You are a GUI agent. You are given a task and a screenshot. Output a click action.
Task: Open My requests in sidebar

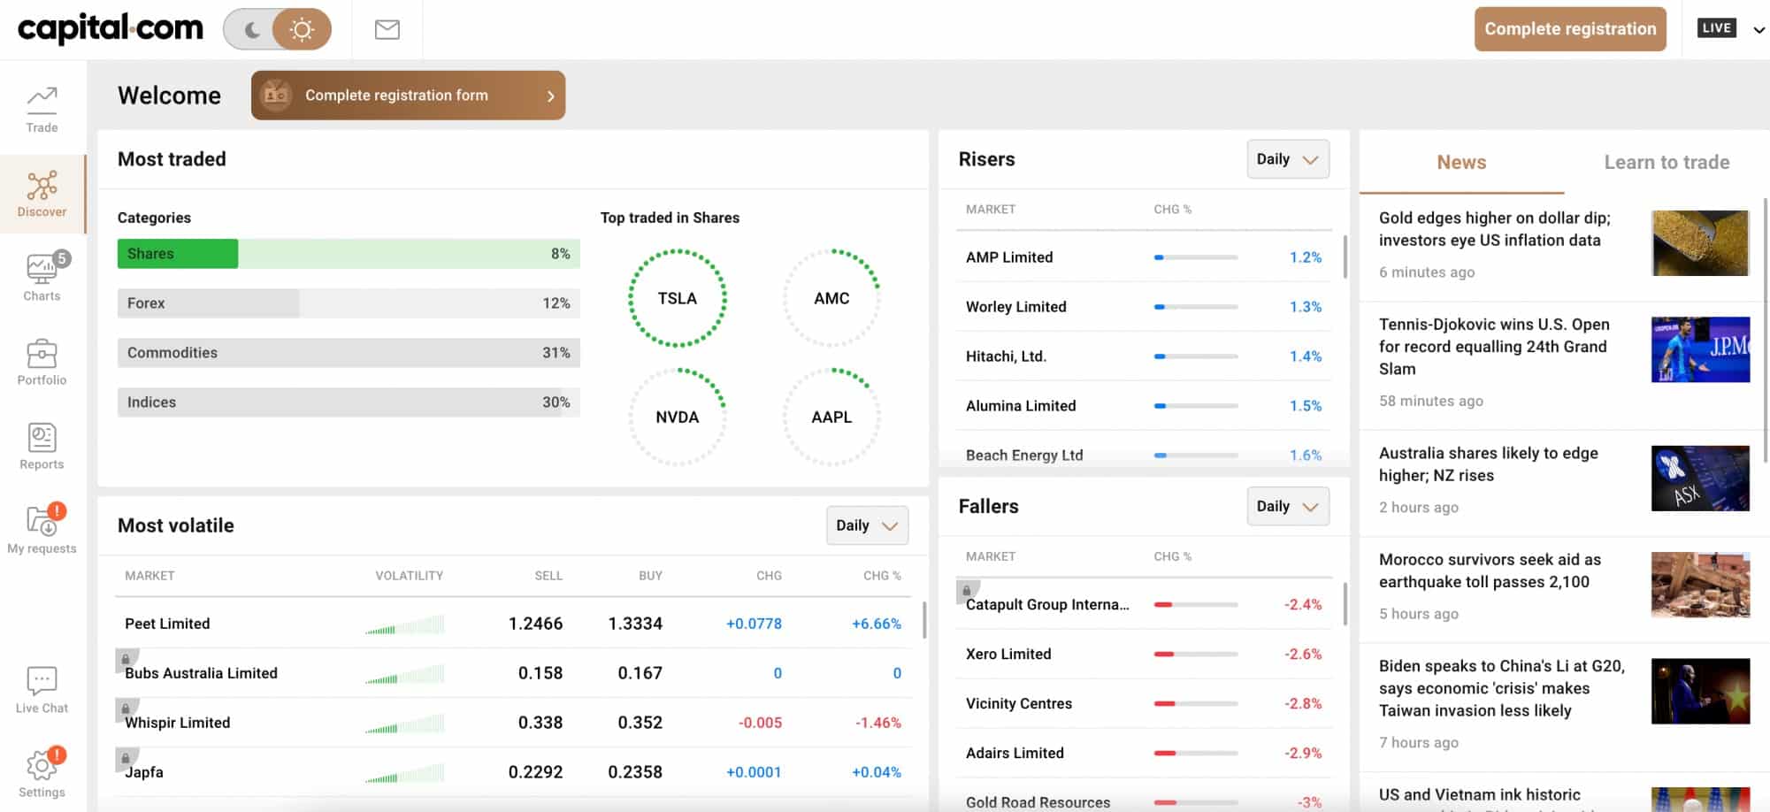pos(42,529)
